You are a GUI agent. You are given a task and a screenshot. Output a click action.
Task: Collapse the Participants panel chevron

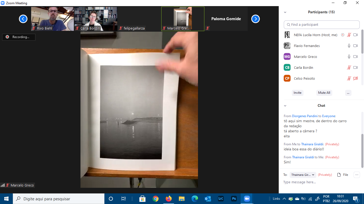285,12
